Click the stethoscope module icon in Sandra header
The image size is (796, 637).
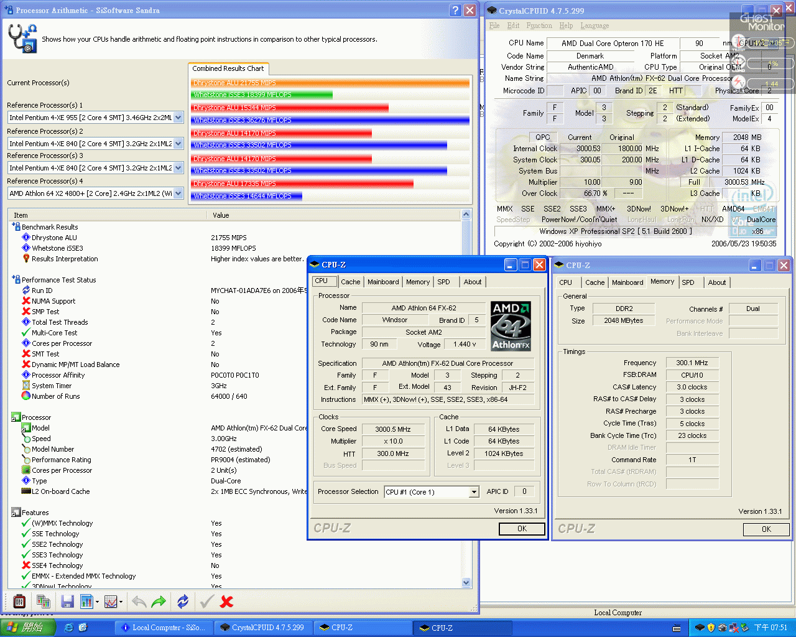point(23,39)
